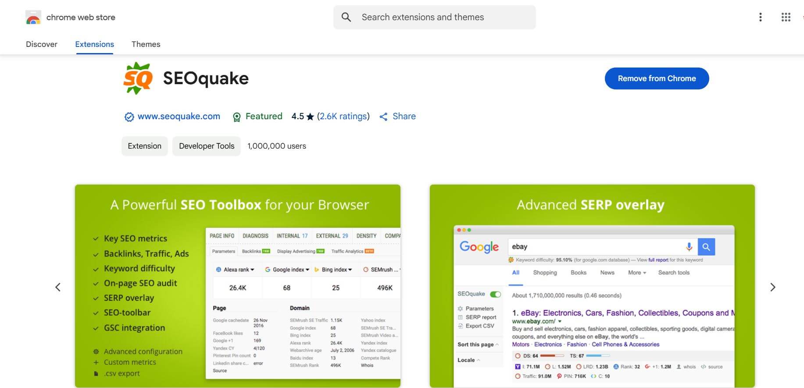The image size is (804, 388).
Task: Open the Google apps grid
Action: tap(786, 17)
